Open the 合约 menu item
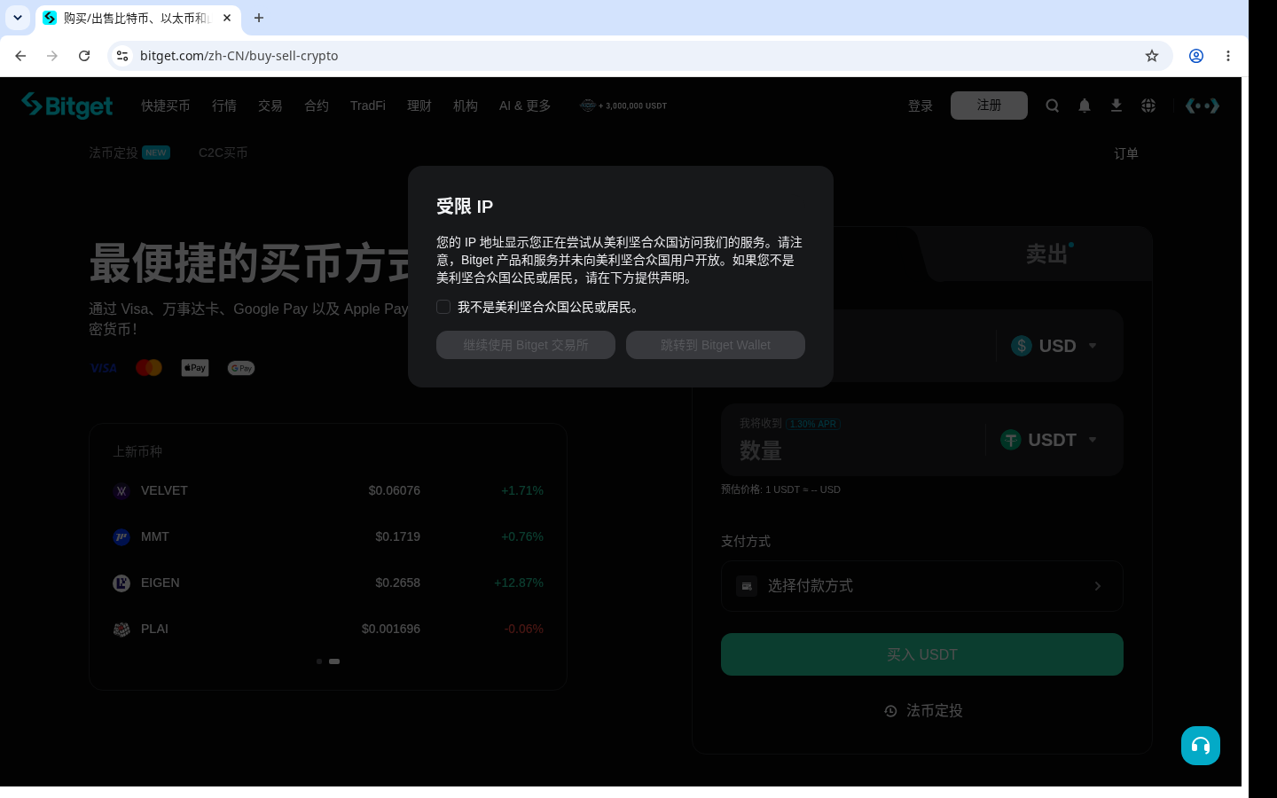The image size is (1277, 798). (317, 106)
